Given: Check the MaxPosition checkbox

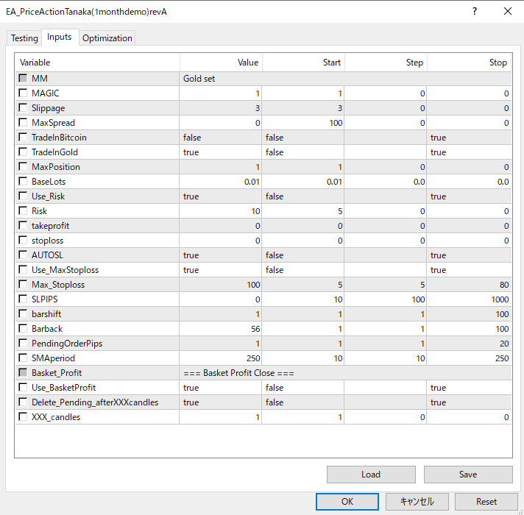Looking at the screenshot, I should click(23, 167).
